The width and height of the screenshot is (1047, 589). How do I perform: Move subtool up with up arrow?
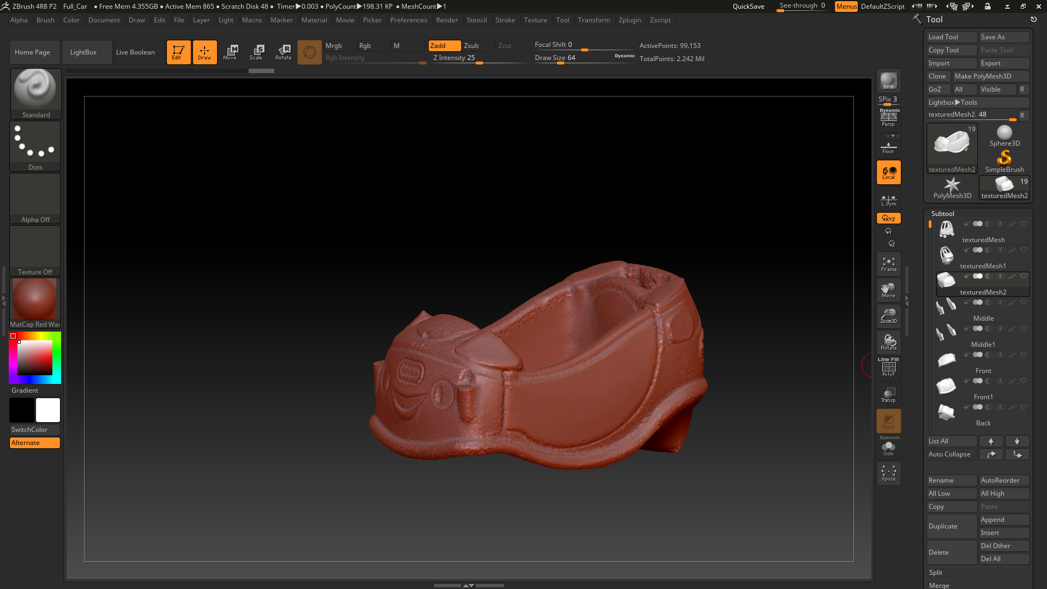pos(991,441)
